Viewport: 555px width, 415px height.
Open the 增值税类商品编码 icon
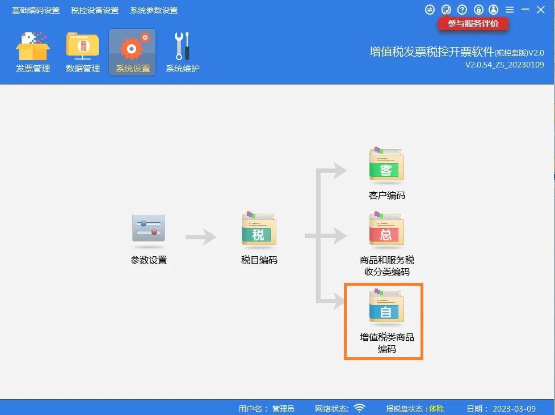(386, 306)
